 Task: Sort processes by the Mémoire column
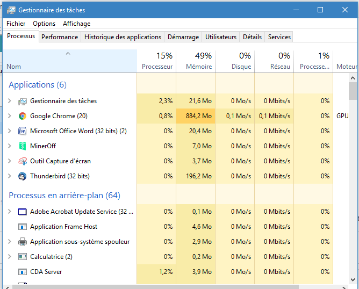pyautogui.click(x=198, y=61)
